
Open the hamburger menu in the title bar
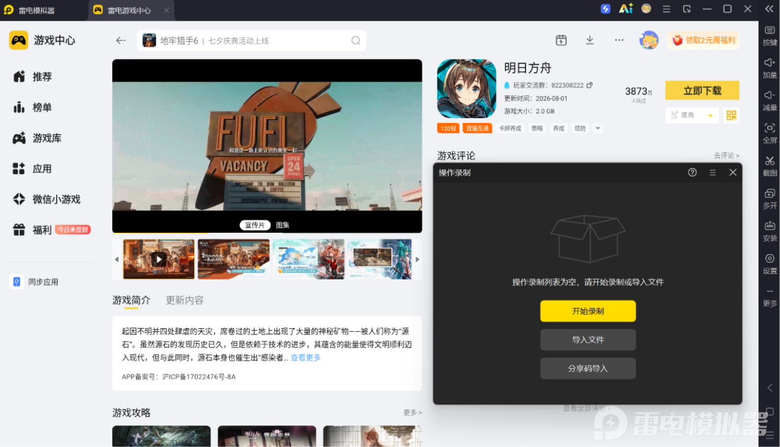point(666,9)
